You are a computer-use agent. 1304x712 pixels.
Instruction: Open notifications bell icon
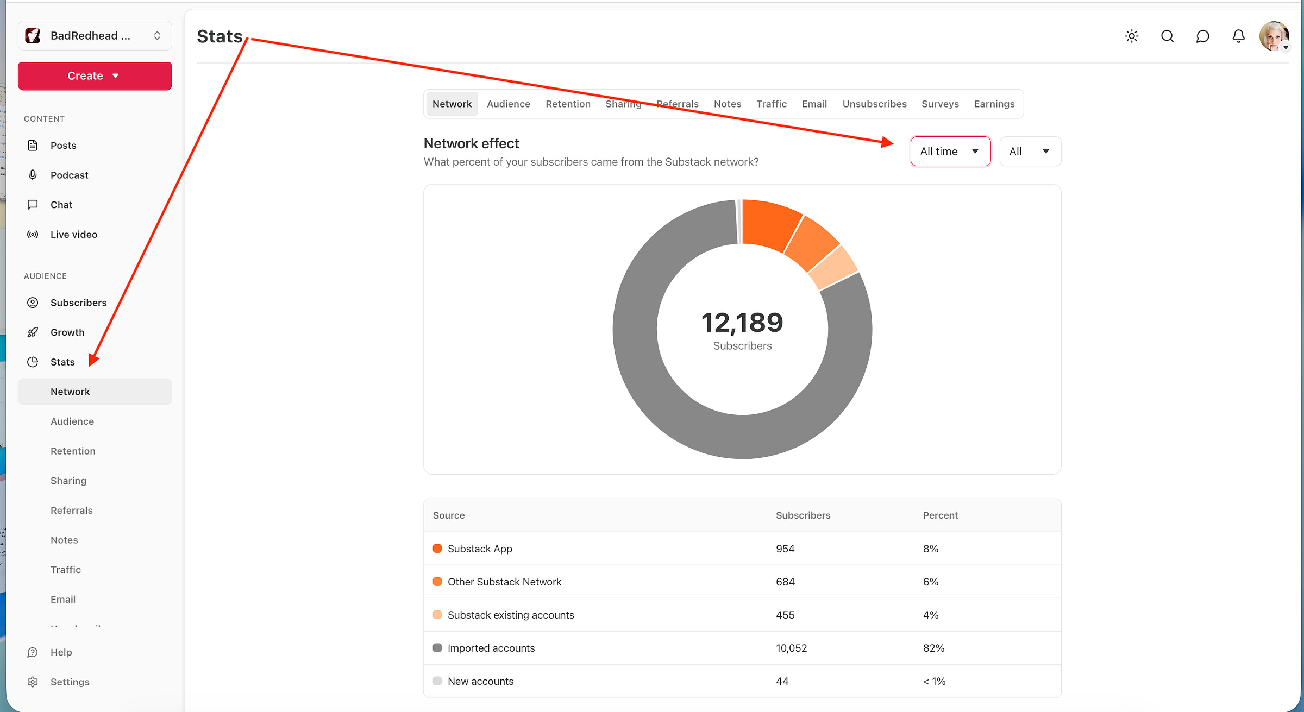pyautogui.click(x=1238, y=36)
